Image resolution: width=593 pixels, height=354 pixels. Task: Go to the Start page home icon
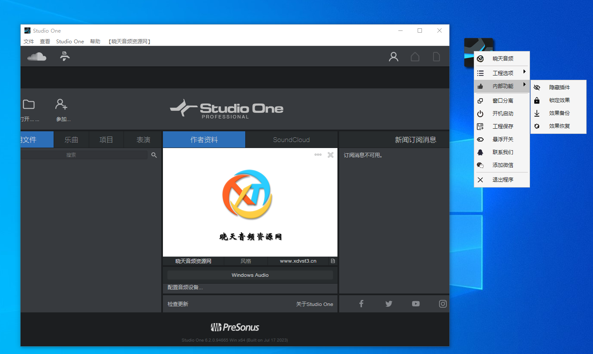tap(415, 57)
